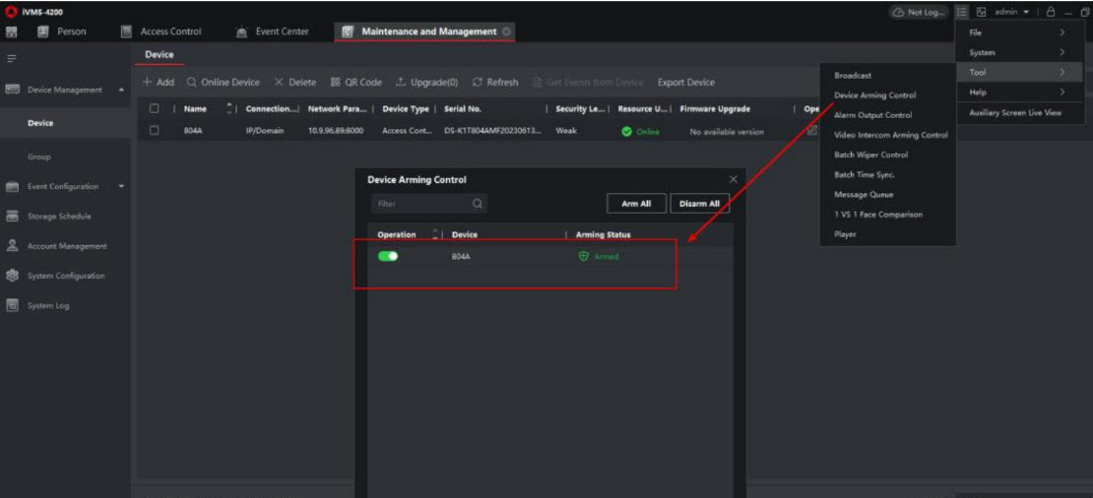The image size is (1093, 498).
Task: Check the checkbox for device 804A row
Action: click(154, 130)
